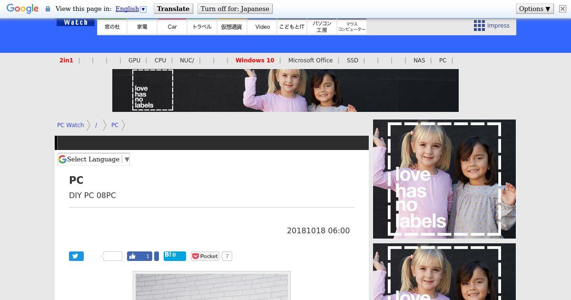
Task: Select the GPU topic link
Action: [134, 60]
